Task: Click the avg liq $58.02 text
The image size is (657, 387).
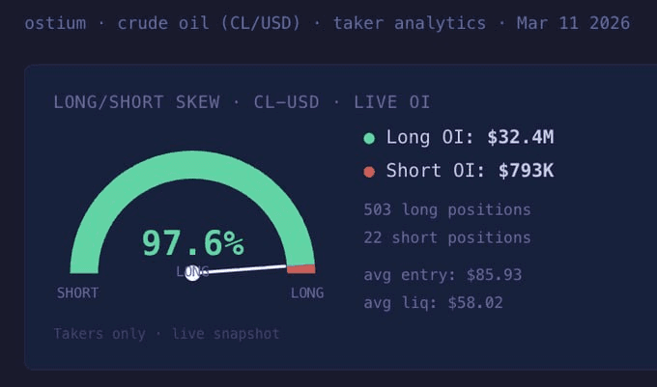Action: coord(433,302)
